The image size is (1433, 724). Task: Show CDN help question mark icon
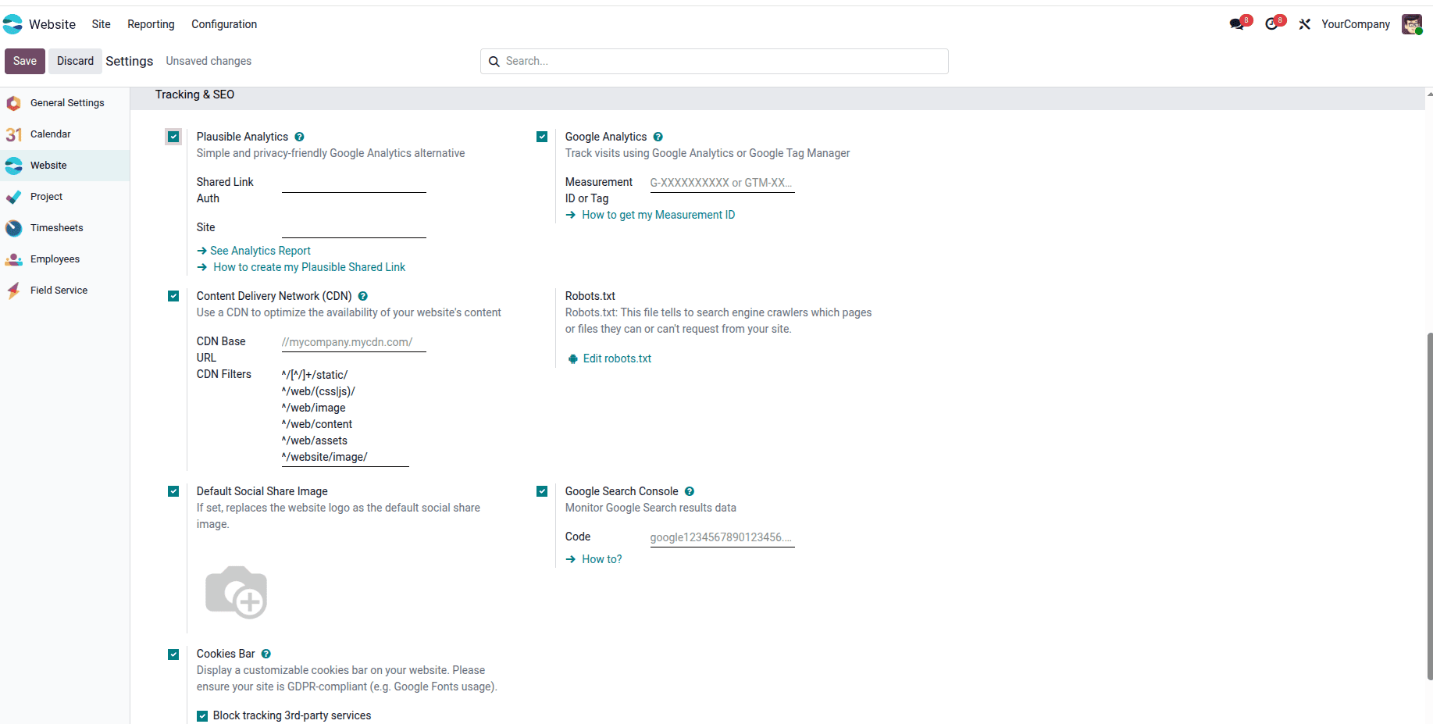[x=363, y=296]
